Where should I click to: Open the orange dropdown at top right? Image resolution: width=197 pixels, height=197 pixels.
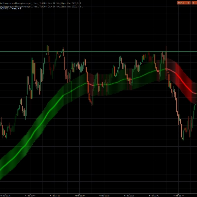click(x=184, y=2)
